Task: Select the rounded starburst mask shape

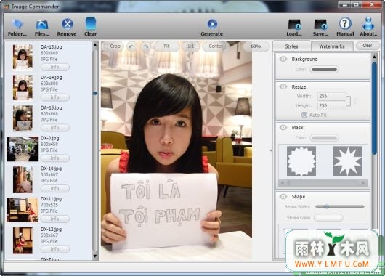Action: (301, 161)
